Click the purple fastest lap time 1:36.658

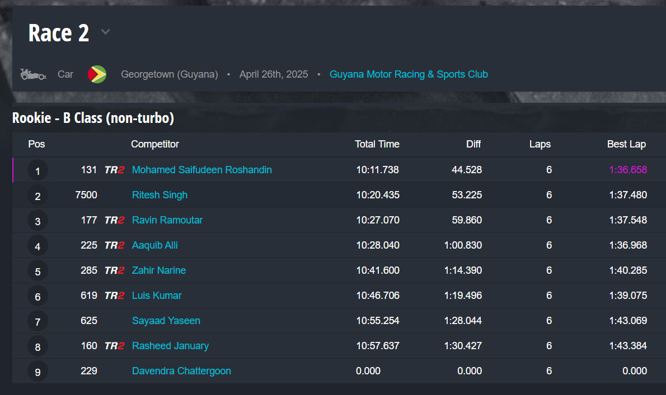[x=628, y=170]
